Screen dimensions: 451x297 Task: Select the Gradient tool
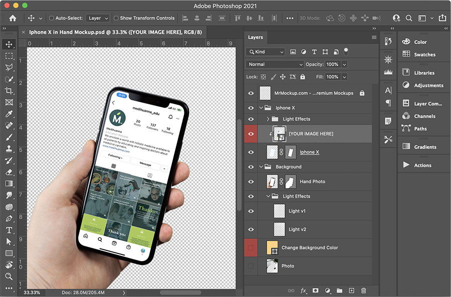tap(9, 184)
